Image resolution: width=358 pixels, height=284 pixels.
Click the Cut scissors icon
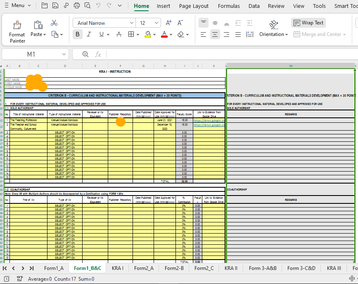click(x=54, y=23)
